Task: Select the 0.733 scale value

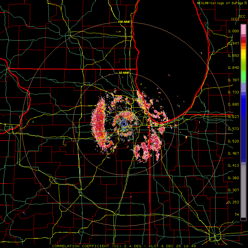Action: [233, 92]
